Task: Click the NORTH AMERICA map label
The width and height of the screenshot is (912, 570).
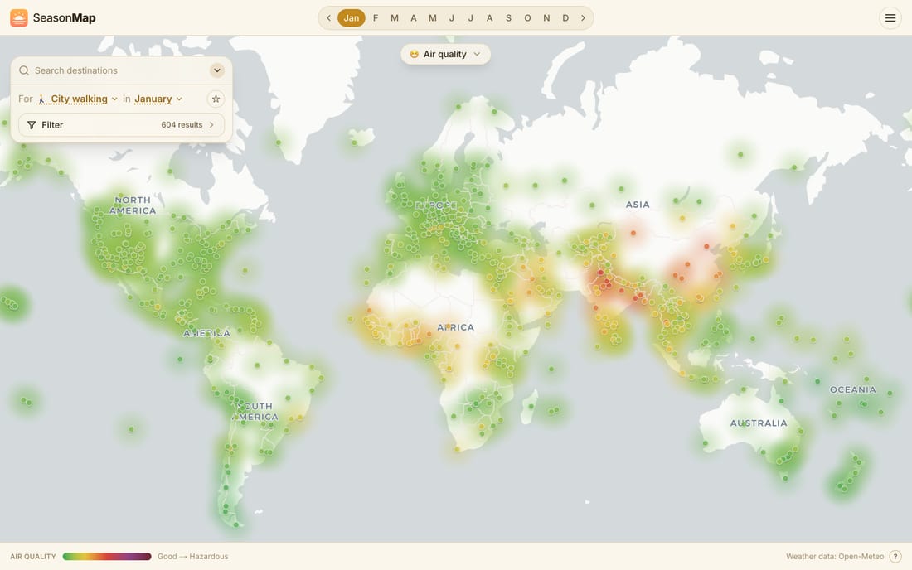Action: click(x=133, y=205)
